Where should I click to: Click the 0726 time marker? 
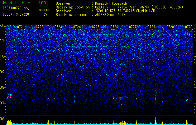114,27
